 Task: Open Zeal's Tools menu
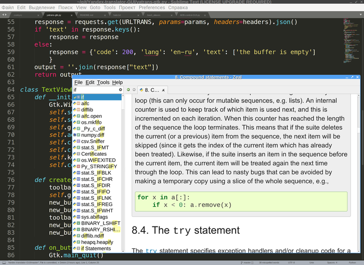coord(103,82)
